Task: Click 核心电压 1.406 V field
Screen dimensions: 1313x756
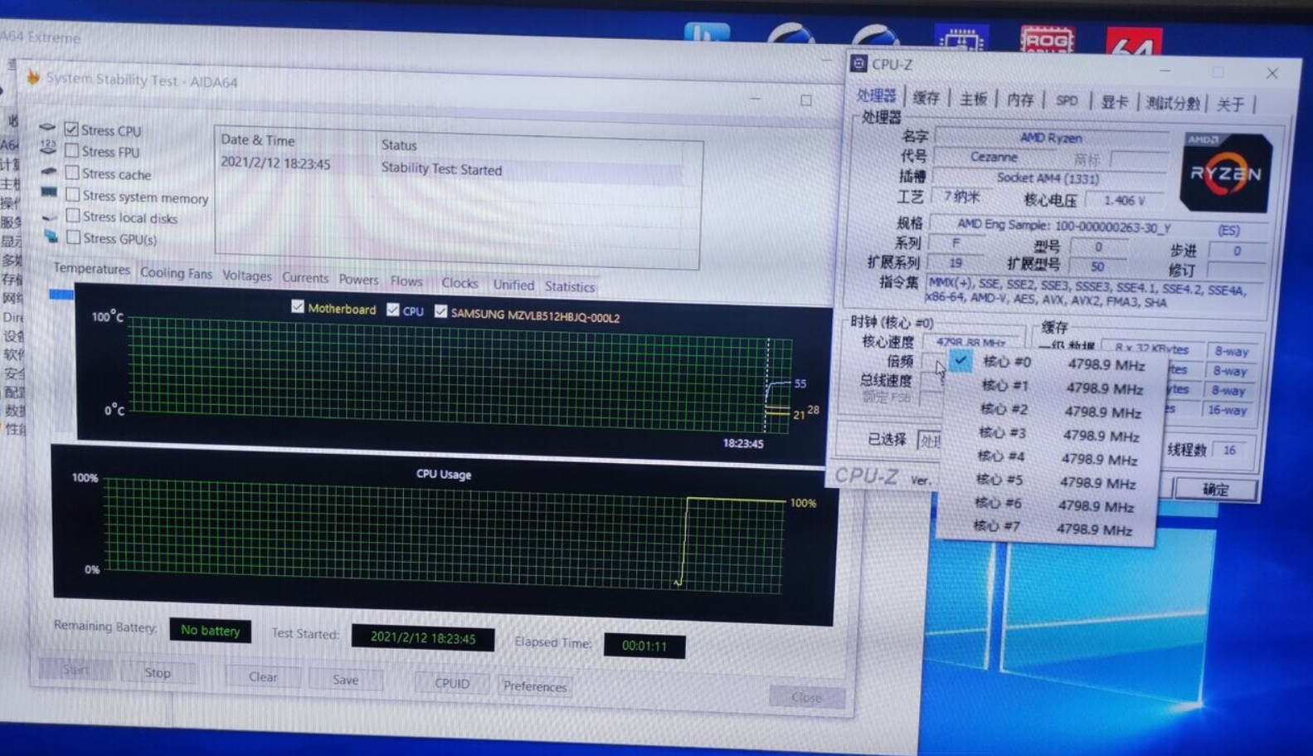Action: pyautogui.click(x=1125, y=200)
